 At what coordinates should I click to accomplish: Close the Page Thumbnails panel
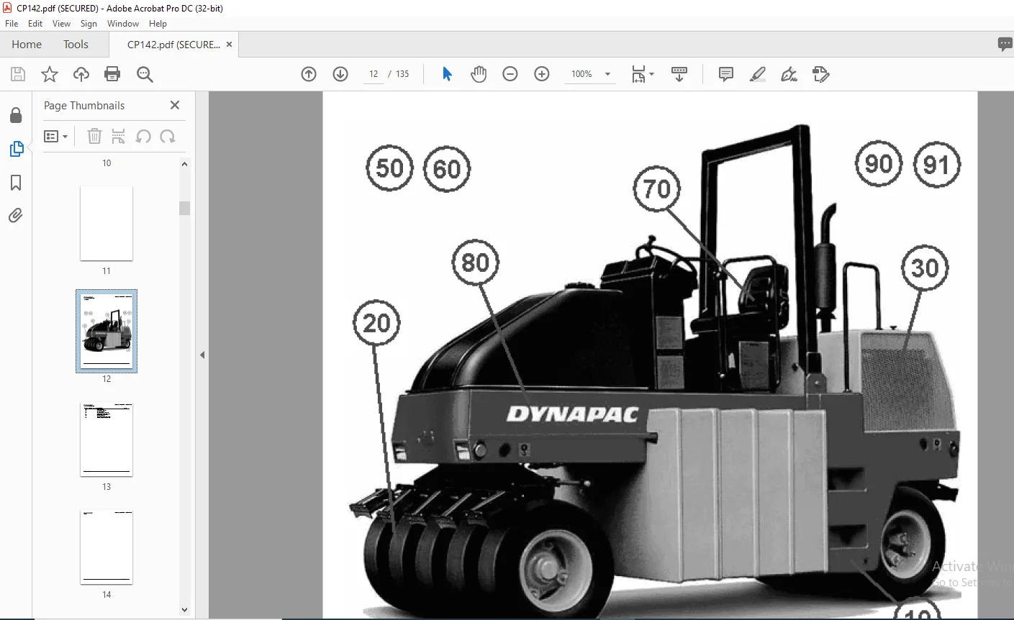[x=174, y=105]
